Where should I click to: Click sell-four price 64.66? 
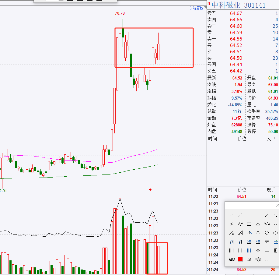pyautogui.click(x=236, y=20)
